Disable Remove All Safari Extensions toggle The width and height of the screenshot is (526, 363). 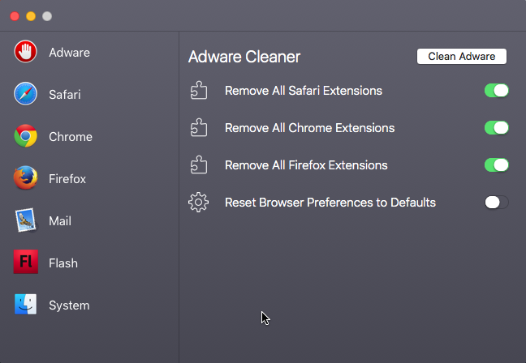[x=496, y=91]
